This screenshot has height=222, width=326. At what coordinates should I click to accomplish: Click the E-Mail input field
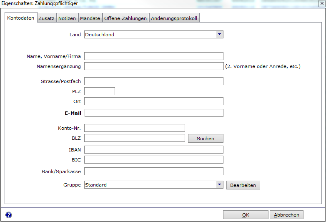tap(154, 113)
